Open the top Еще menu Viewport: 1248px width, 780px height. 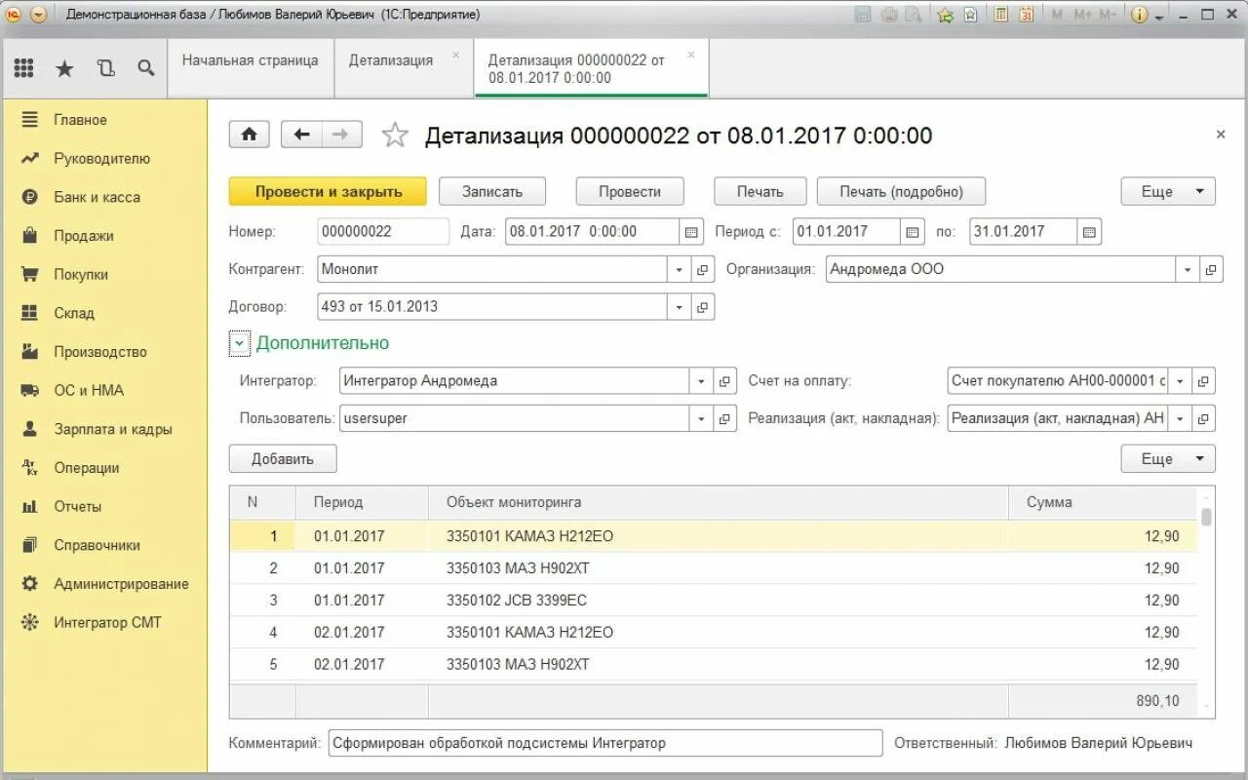[1168, 192]
